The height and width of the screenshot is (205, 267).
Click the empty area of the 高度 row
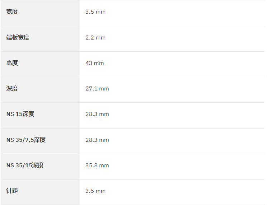pos(184,64)
